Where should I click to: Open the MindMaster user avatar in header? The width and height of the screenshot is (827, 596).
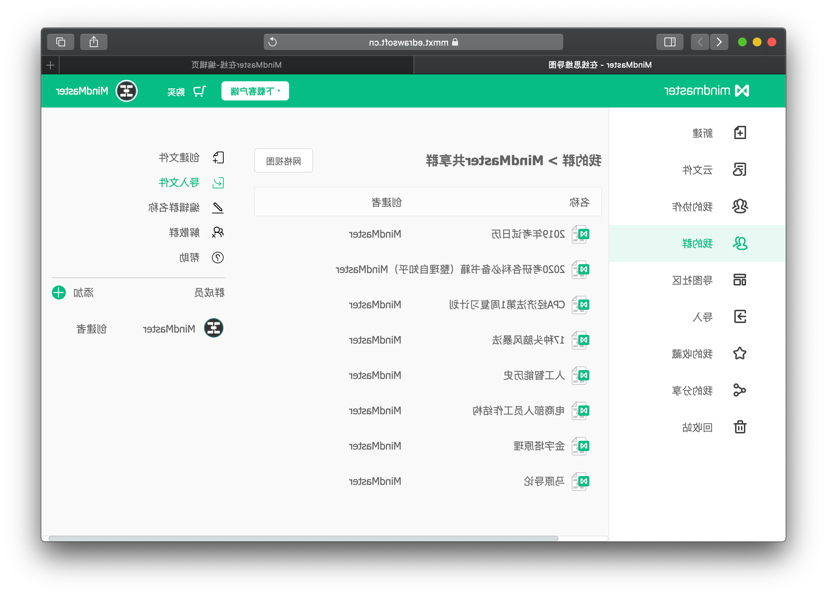click(127, 91)
